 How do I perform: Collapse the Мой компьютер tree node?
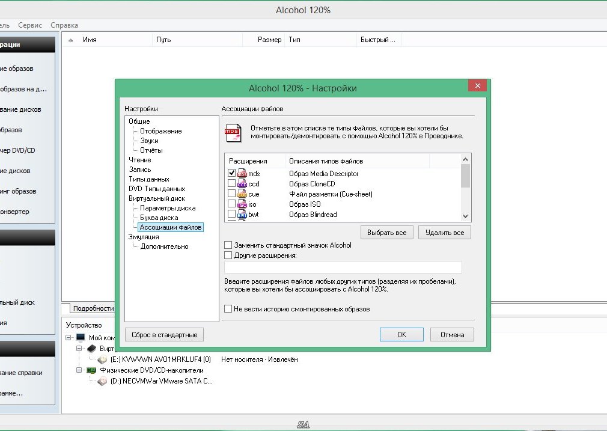[69, 338]
